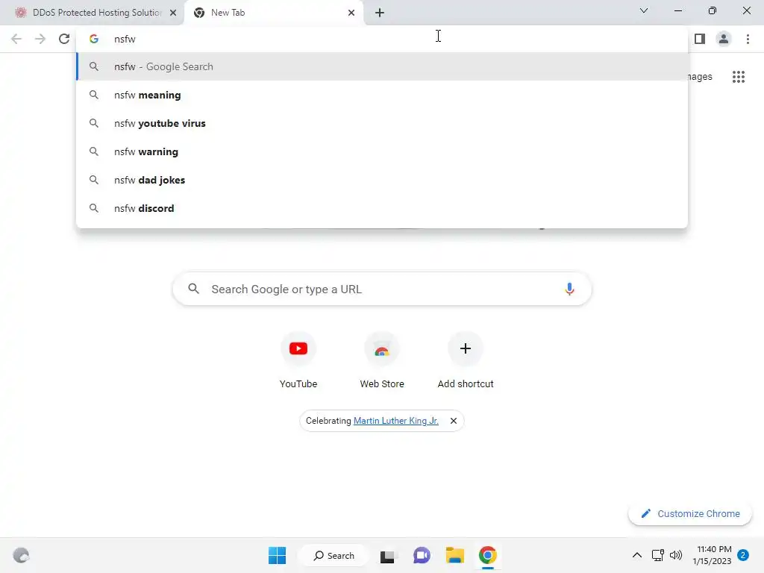The image size is (764, 573).
Task: Pick the 'nsfw dad jokes' suggestion
Action: (x=382, y=180)
